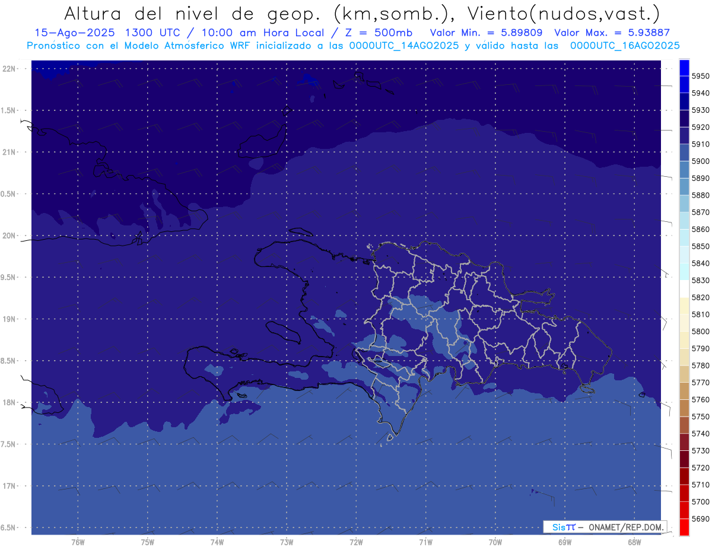
Task: Click the 'Valor Min. = 5.89809' text
Action: coord(486,33)
